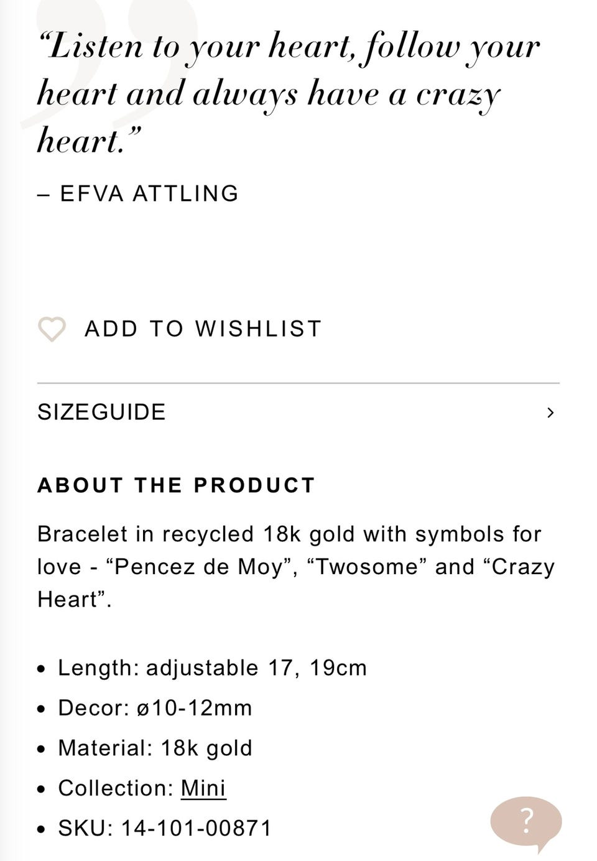Open the SIZEGUIDE section
The width and height of the screenshot is (597, 861).
pyautogui.click(x=102, y=412)
